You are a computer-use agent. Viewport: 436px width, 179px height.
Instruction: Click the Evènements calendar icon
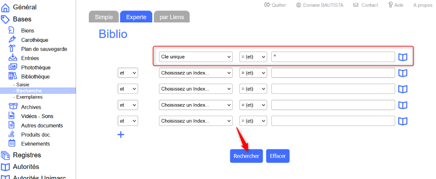[13, 143]
